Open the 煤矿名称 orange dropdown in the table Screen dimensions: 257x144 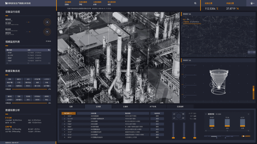(x=69, y=113)
